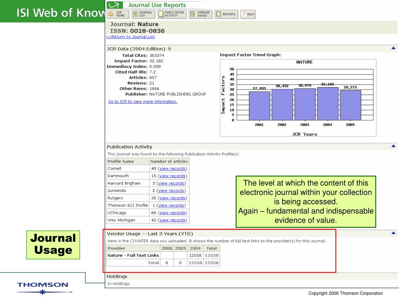Collapse the Publication Activity section

point(394,146)
